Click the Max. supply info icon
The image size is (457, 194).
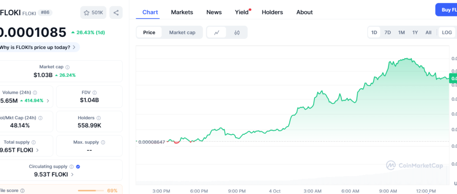(103, 143)
